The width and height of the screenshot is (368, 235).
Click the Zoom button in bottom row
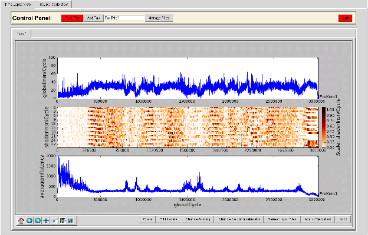pos(146,219)
